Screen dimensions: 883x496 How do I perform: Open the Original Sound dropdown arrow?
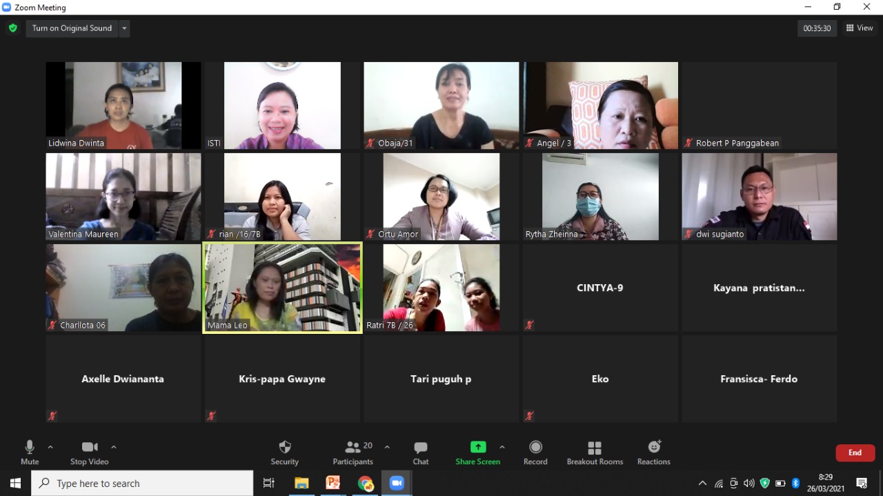click(124, 28)
